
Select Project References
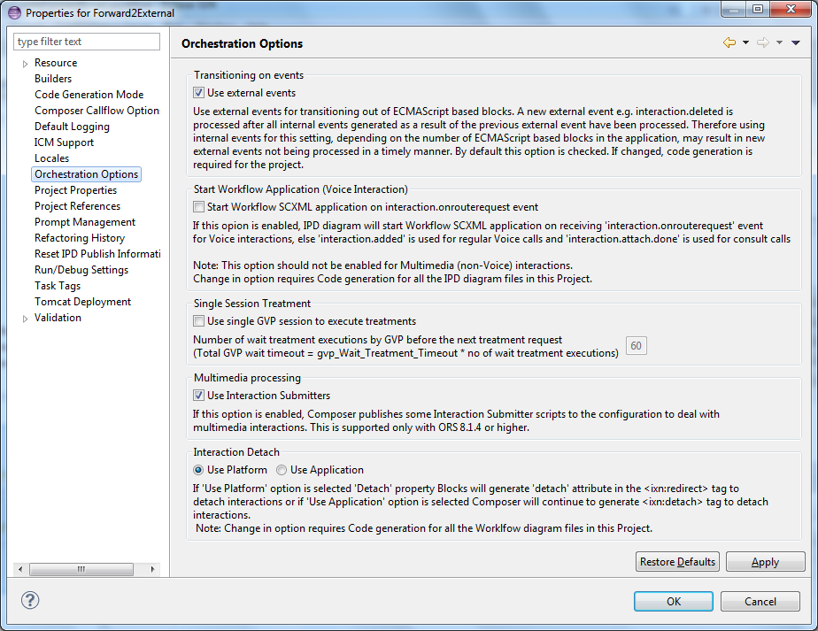pyautogui.click(x=77, y=206)
